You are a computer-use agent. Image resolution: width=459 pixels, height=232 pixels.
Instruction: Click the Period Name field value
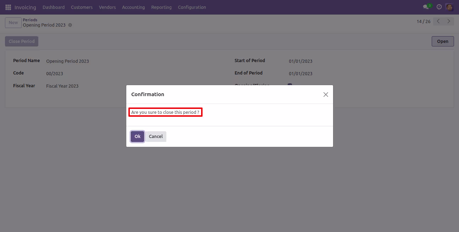pos(67,61)
